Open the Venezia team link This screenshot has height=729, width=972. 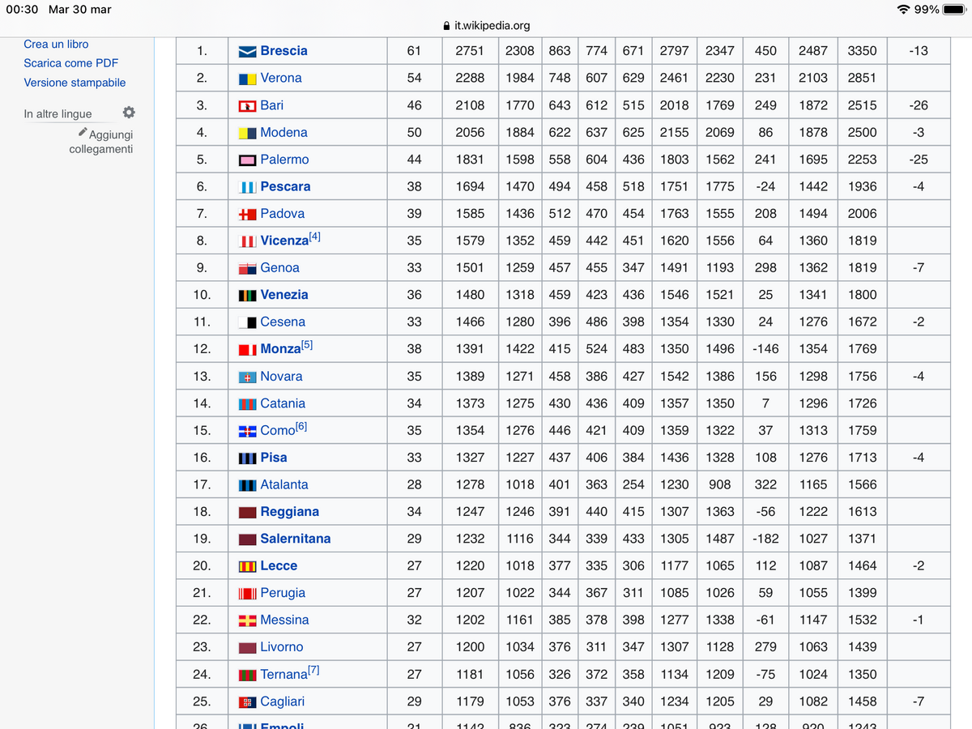284,296
